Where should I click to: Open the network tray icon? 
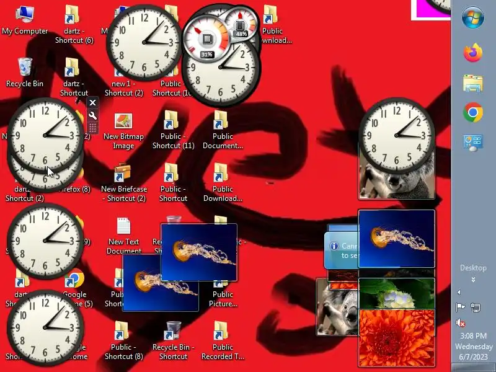point(476,307)
